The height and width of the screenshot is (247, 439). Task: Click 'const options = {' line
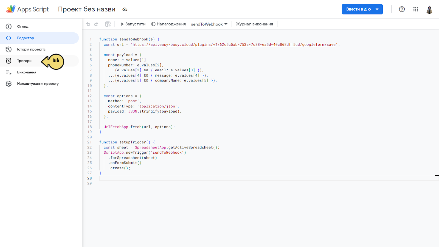(x=123, y=96)
